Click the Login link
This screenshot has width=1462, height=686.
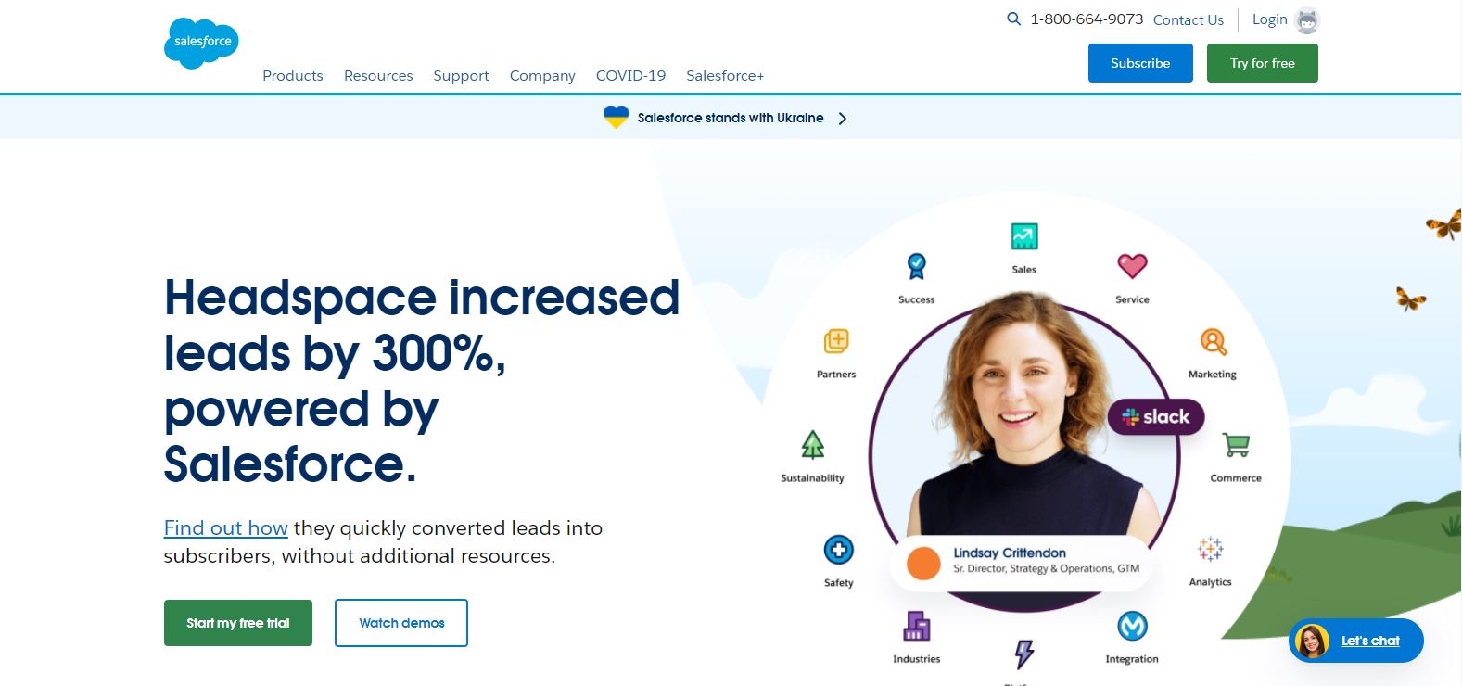[1269, 19]
